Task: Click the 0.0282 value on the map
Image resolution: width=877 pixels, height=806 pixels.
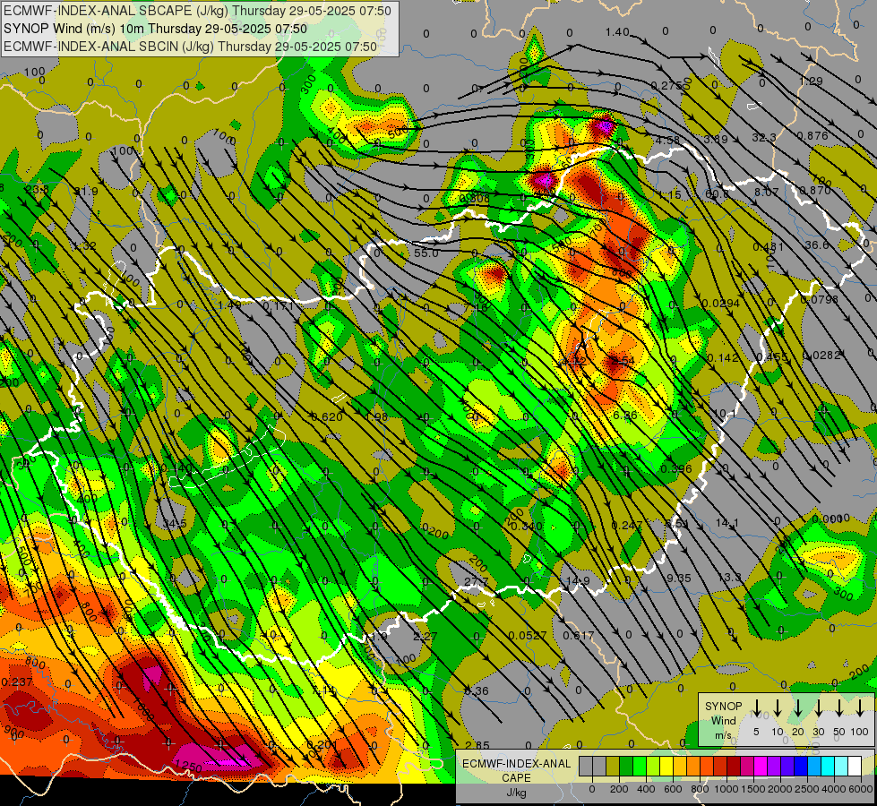Action: [x=821, y=356]
